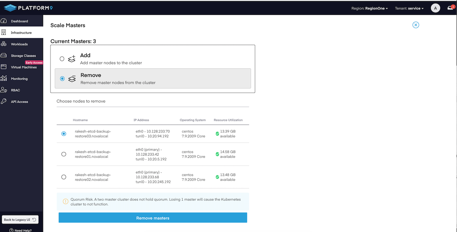Select node restore03 radio button
Screen dimensions: 457x232
[x=64, y=134]
